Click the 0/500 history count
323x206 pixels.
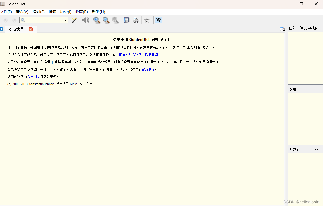click(x=317, y=150)
